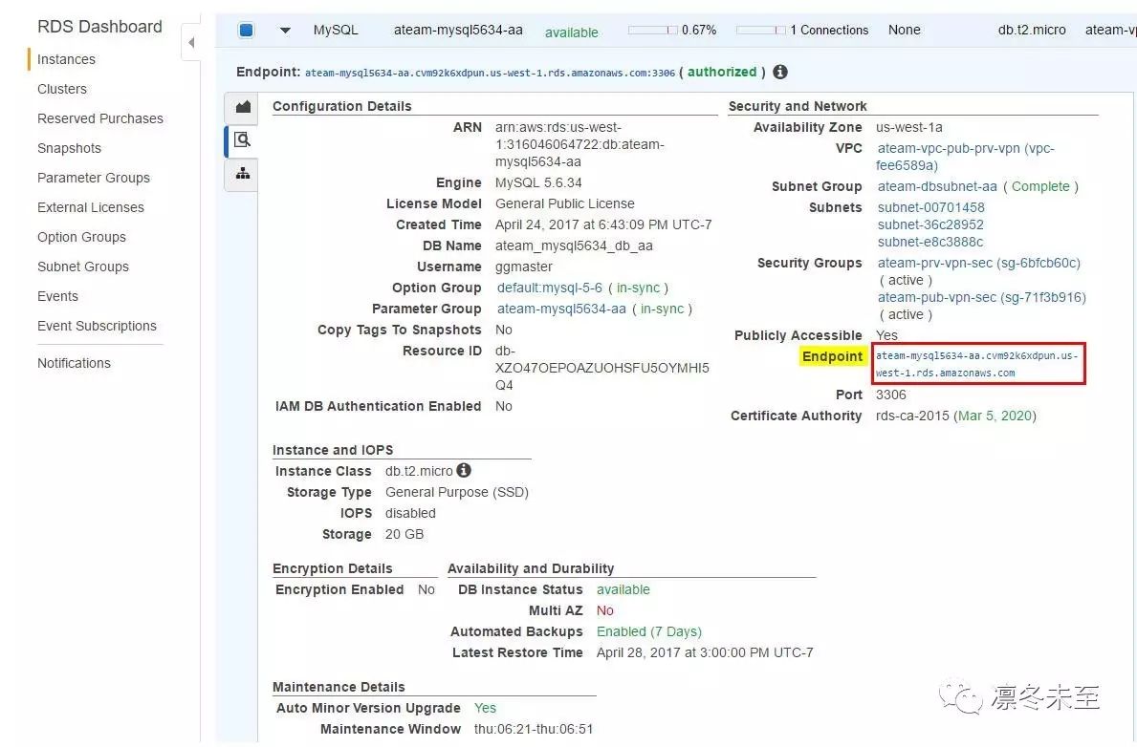Click Engine value MySQL 5.6.34
Viewport: 1137px width, 747px height.
538,183
